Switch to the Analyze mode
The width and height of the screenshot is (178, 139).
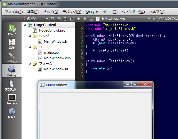pyautogui.click(x=12, y=99)
